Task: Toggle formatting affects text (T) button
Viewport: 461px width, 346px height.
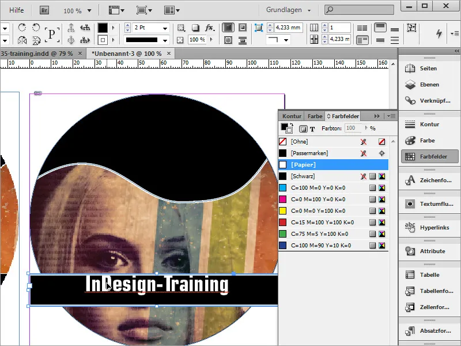Action: tap(312, 129)
